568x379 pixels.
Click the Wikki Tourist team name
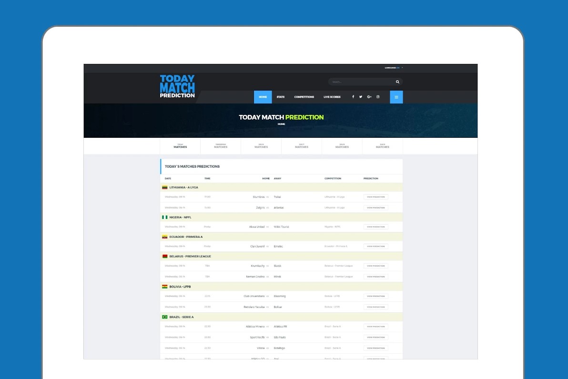tap(282, 227)
